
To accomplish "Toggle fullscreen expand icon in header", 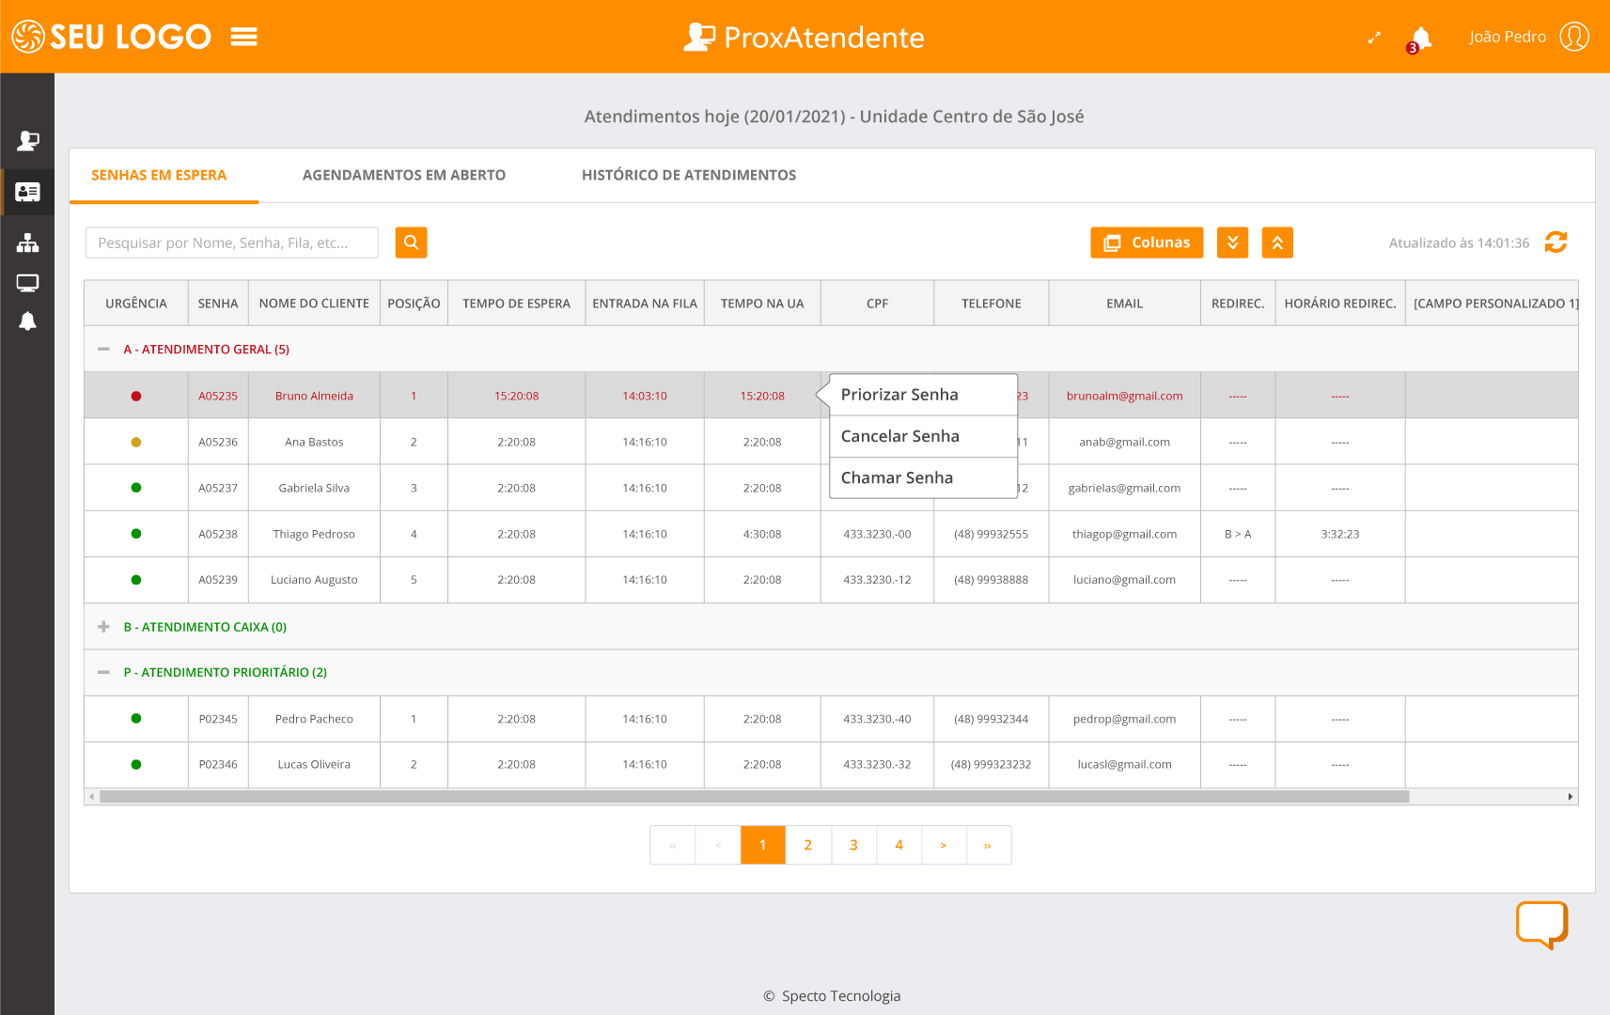I will (x=1374, y=38).
